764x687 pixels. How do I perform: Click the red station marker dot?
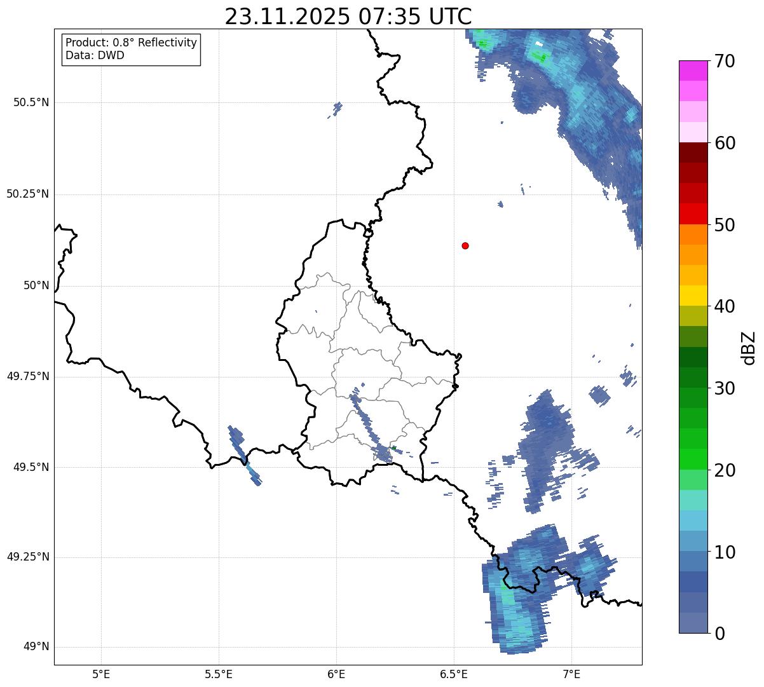(465, 245)
